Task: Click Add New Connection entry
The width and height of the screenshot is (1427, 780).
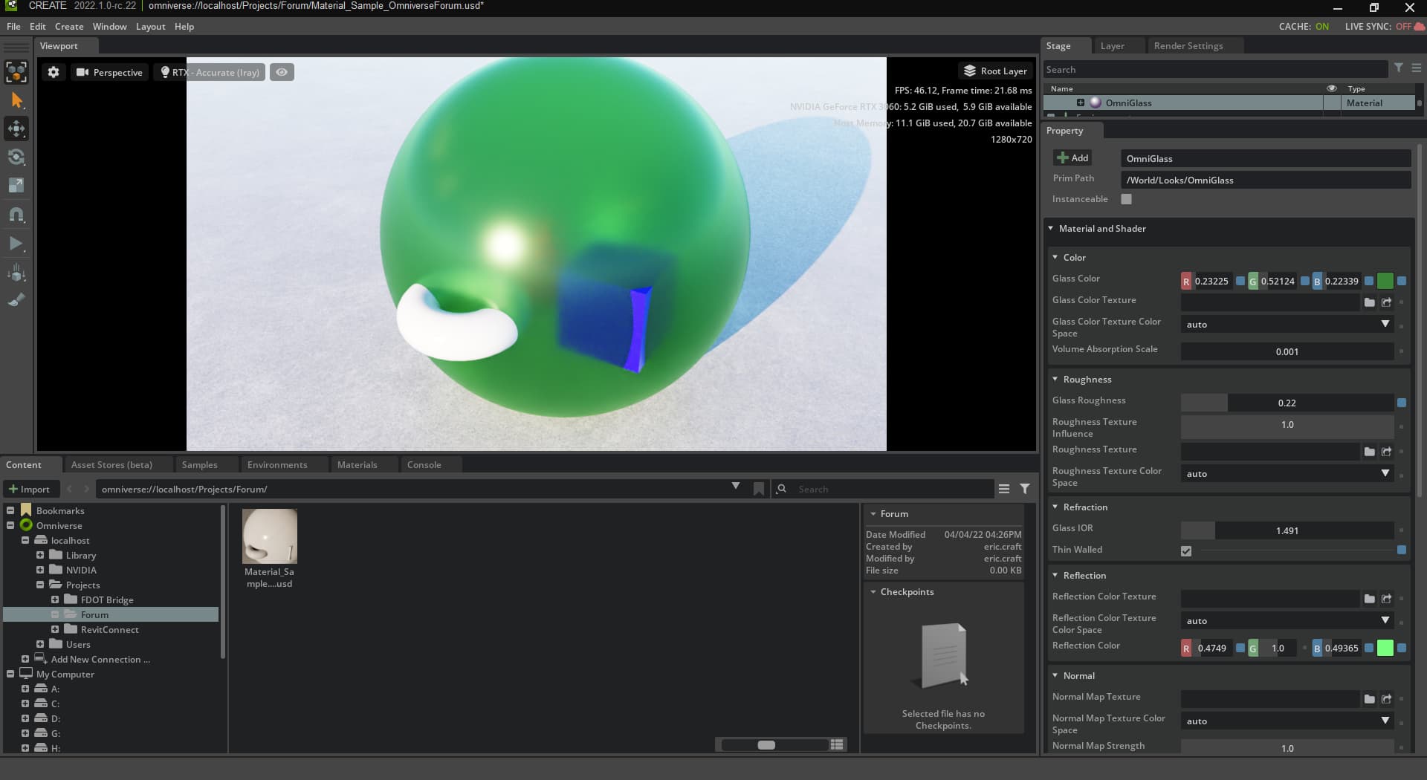Action: [x=100, y=659]
